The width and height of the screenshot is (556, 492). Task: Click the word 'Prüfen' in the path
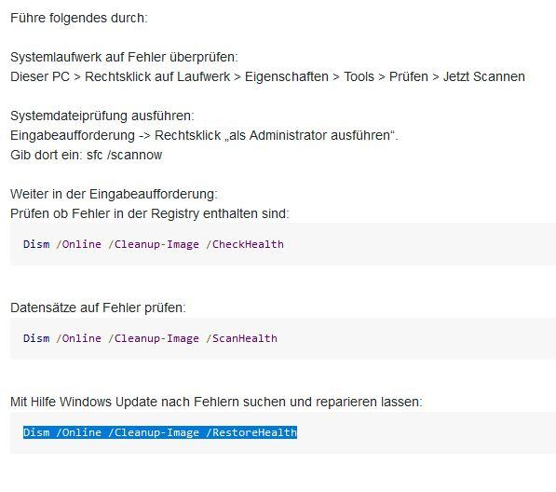coord(409,77)
